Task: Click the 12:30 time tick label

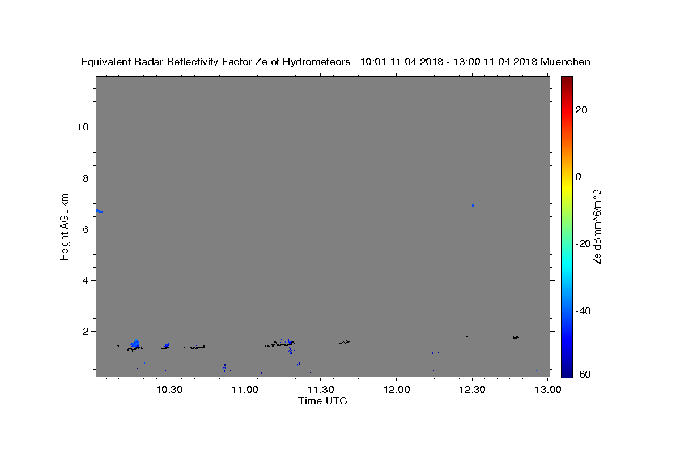Action: tap(471, 390)
